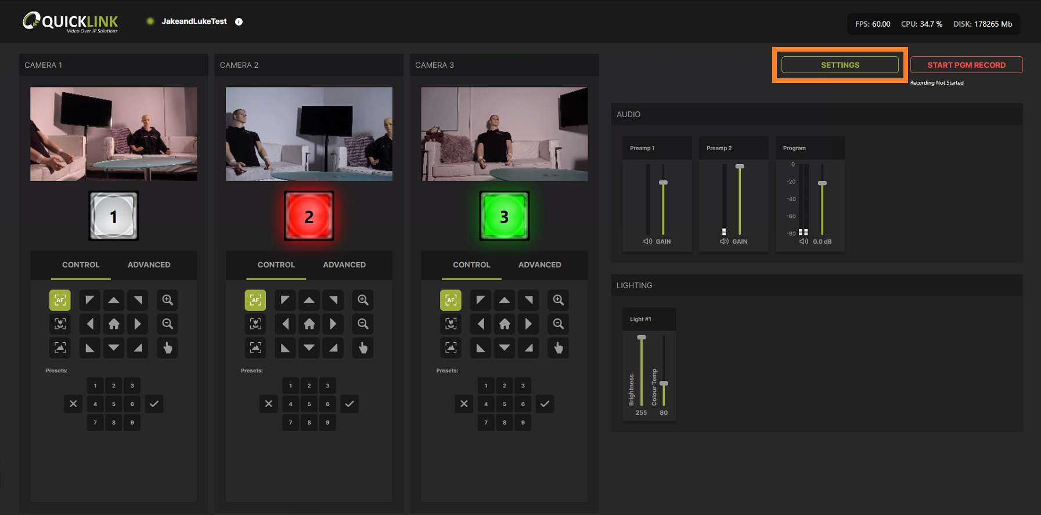Move Camera 3 diagonally down-right
1041x515 pixels.
[528, 348]
